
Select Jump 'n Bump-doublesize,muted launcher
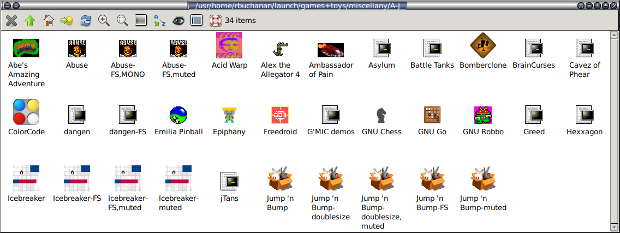(381, 178)
